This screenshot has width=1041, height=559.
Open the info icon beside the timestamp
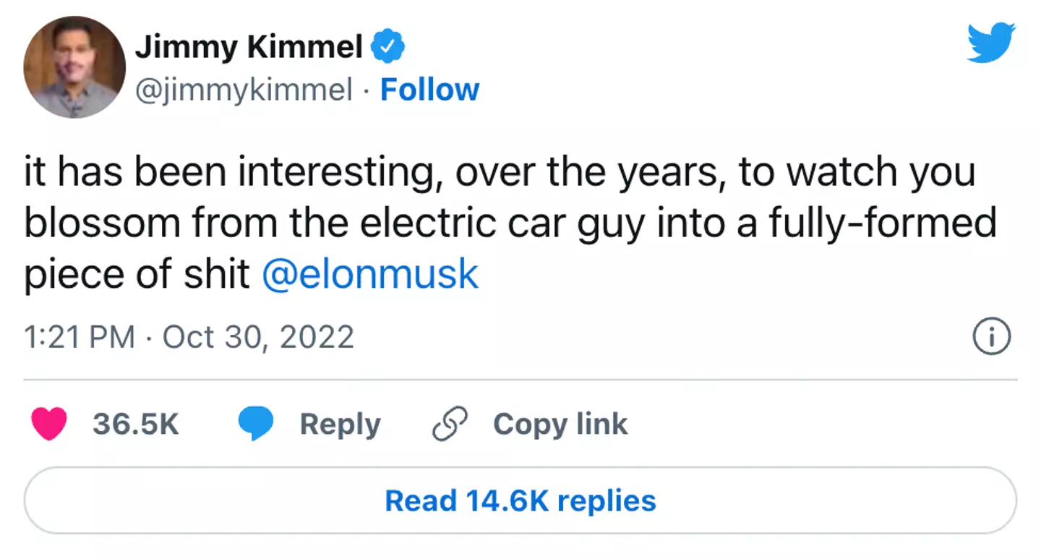993,336
